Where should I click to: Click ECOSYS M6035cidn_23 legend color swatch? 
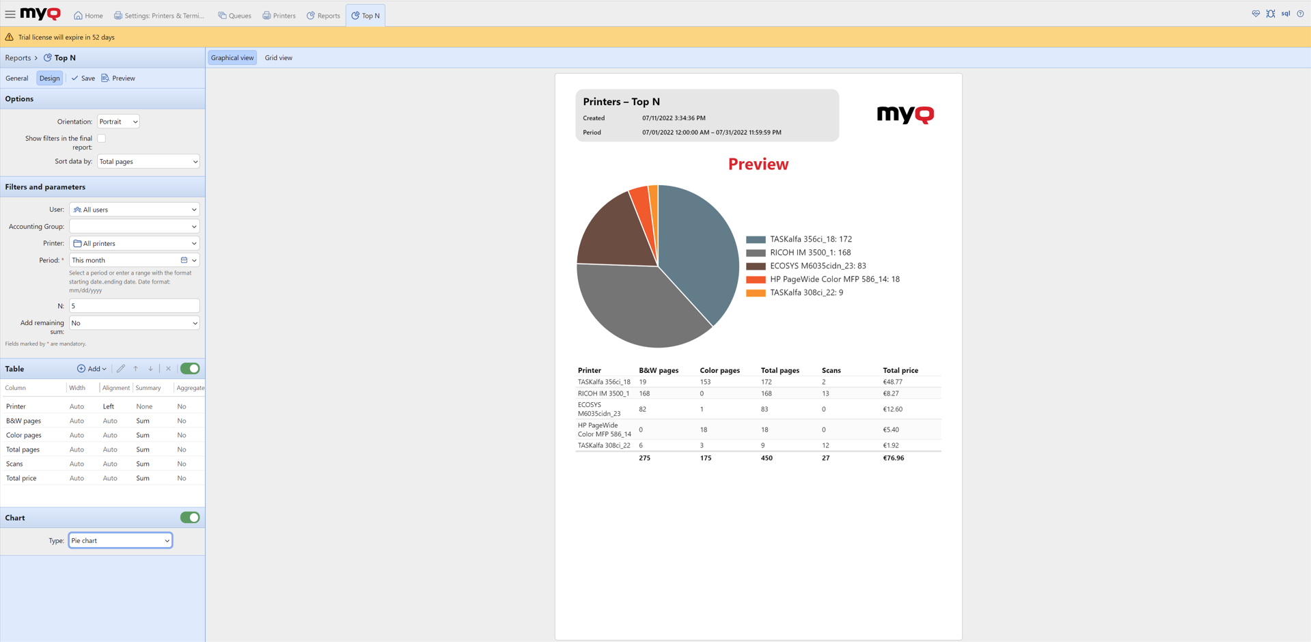[x=756, y=266]
